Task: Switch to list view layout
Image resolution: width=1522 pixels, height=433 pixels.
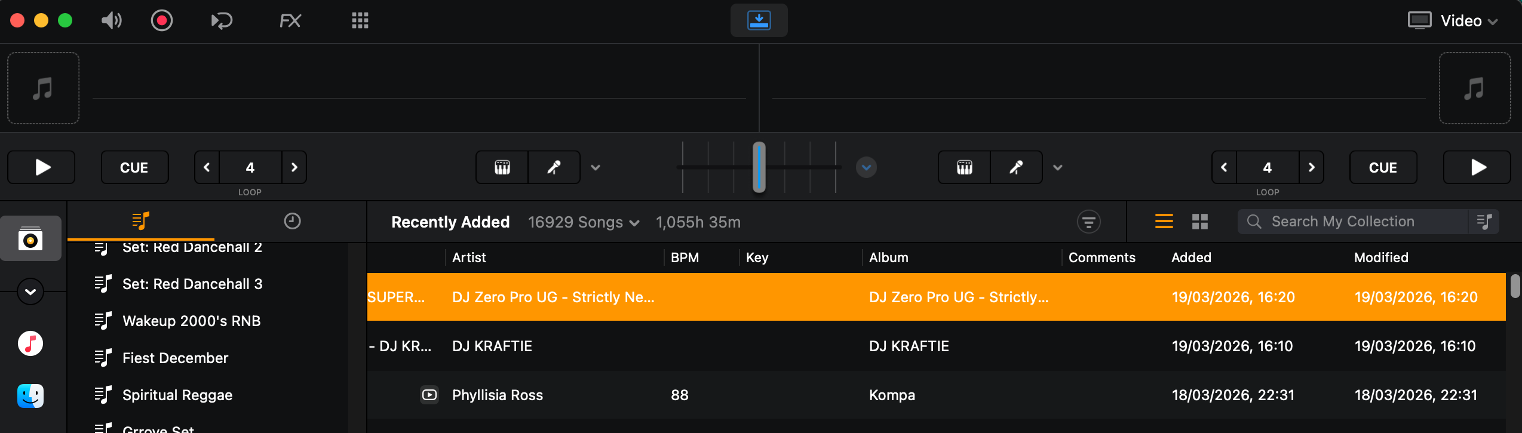Action: [1164, 222]
